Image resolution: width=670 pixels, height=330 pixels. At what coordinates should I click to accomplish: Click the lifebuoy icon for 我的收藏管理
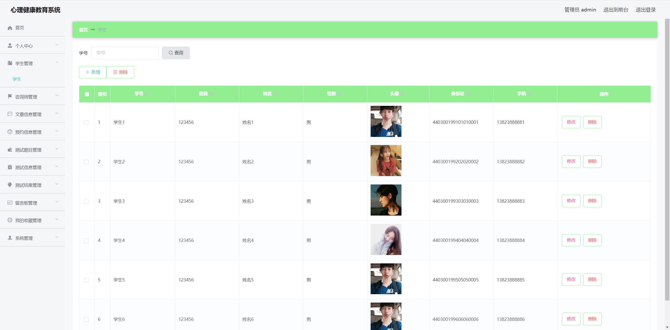10,220
